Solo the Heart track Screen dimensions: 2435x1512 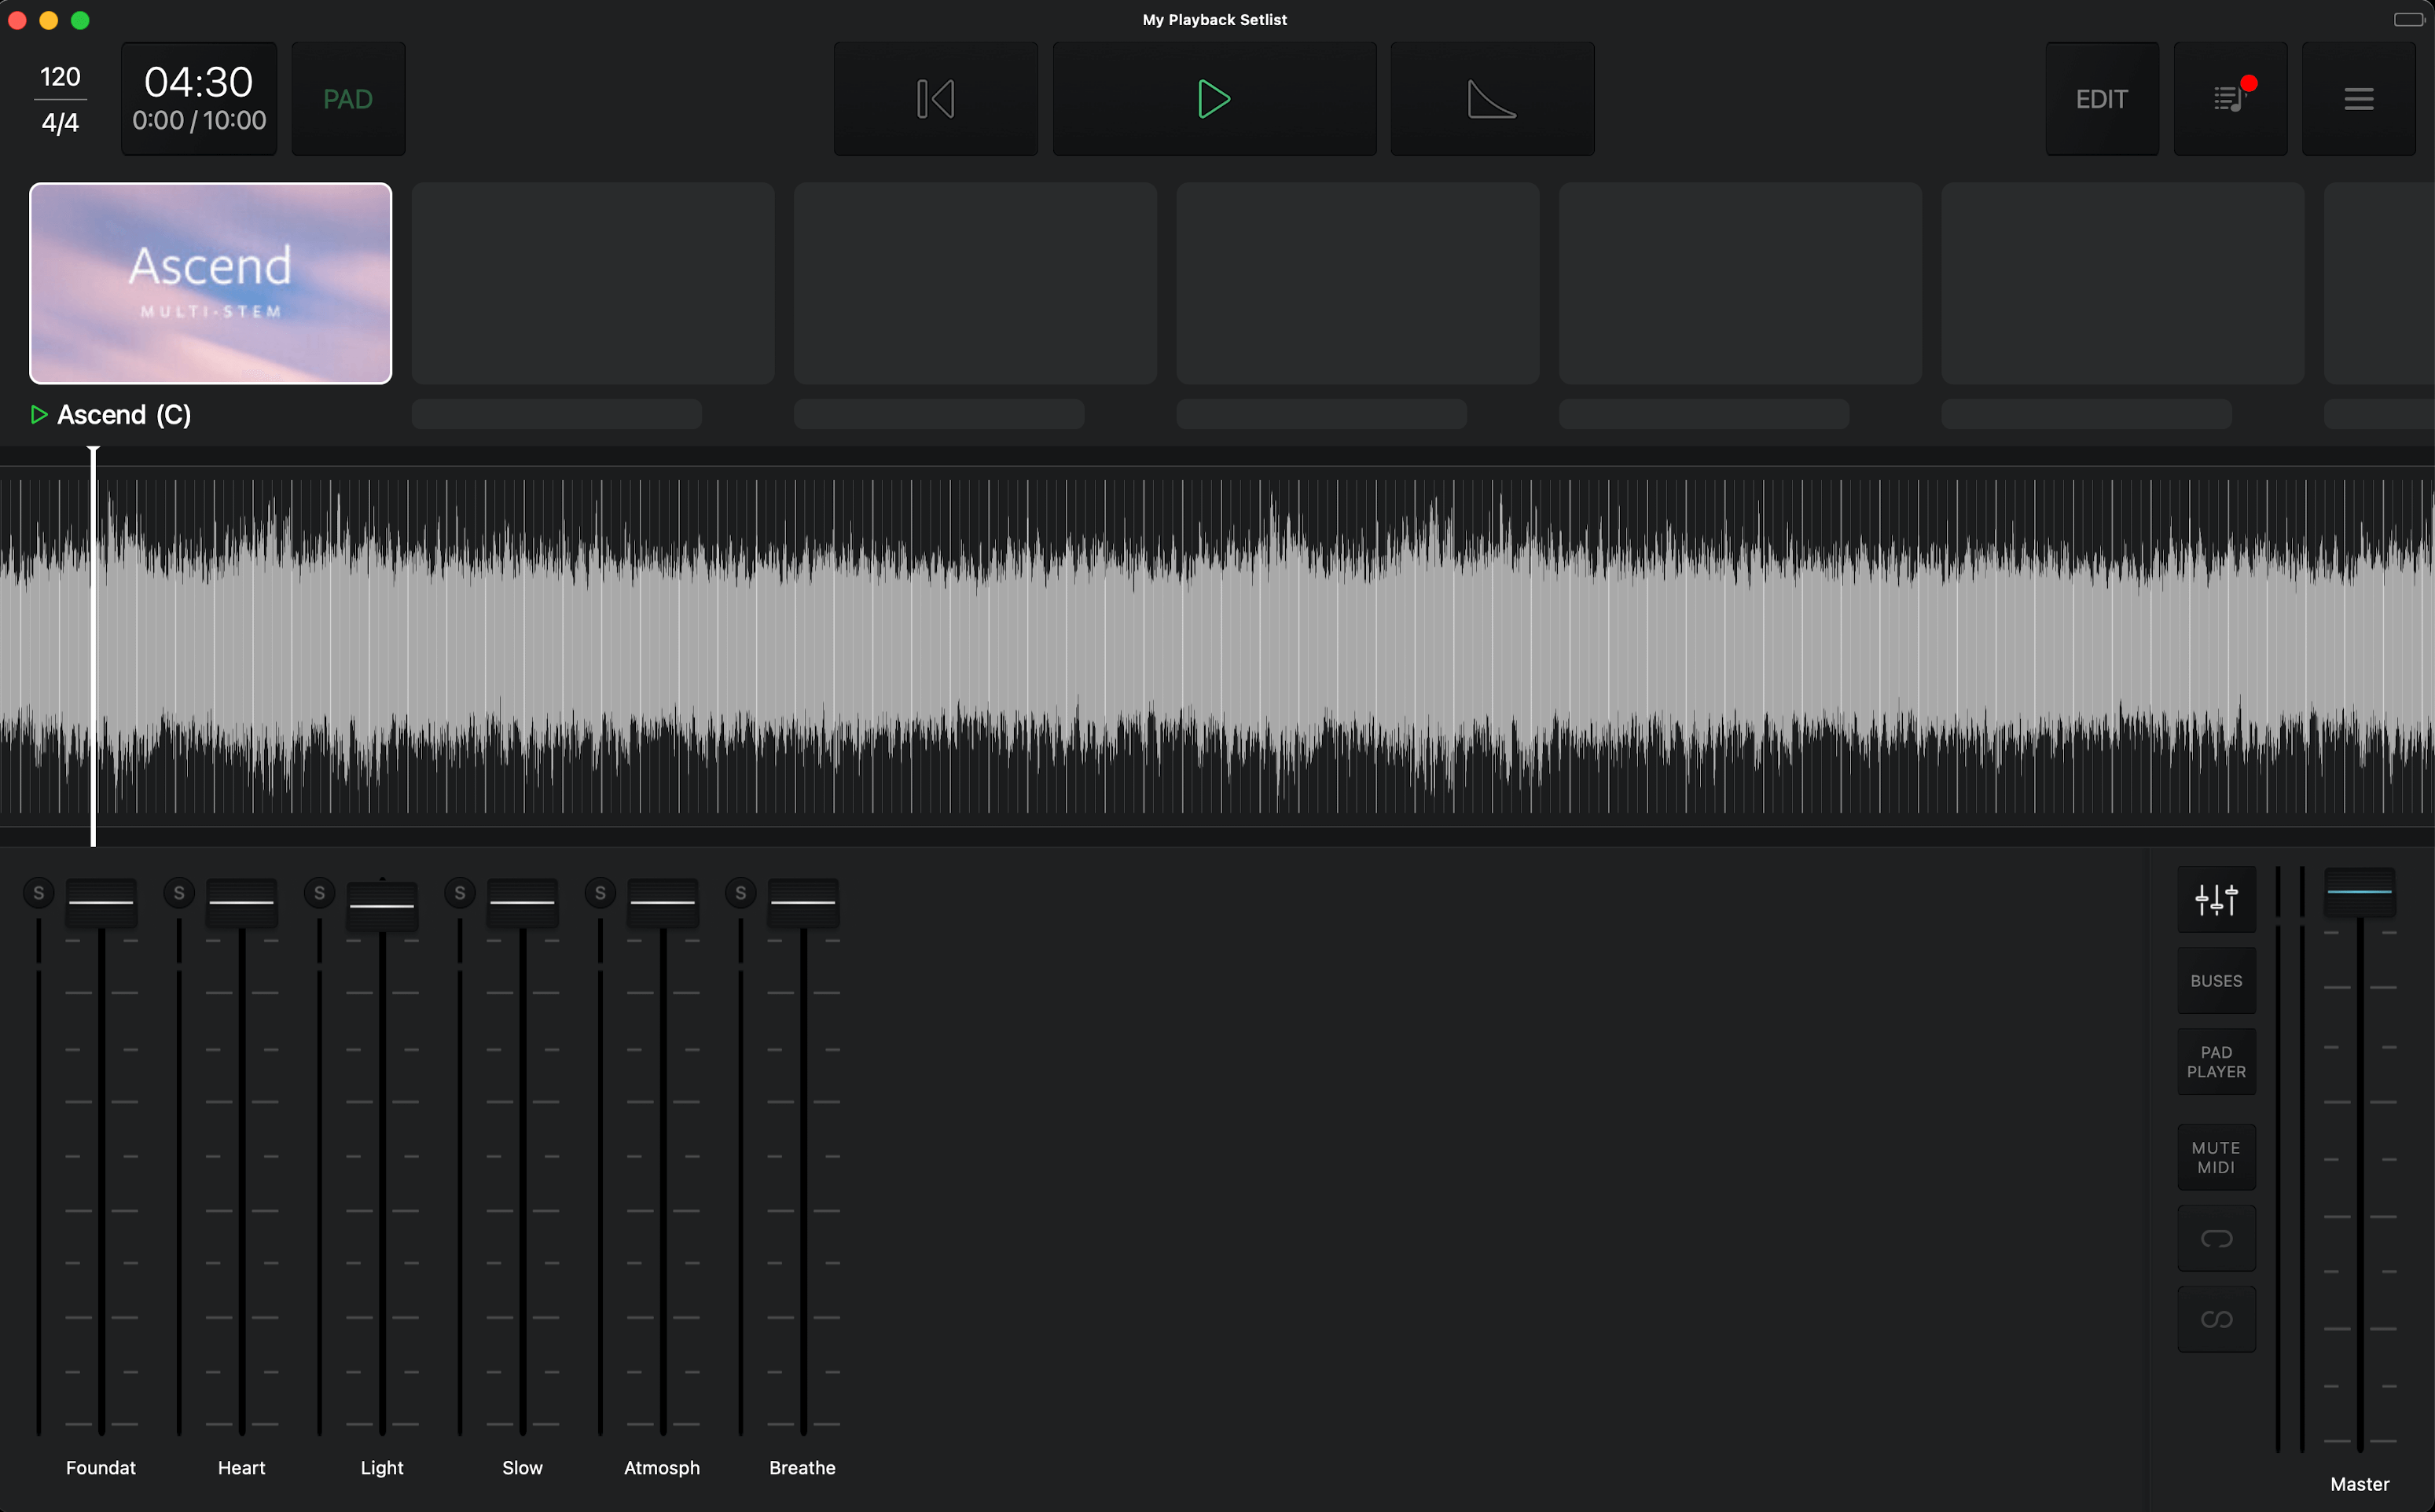point(179,893)
